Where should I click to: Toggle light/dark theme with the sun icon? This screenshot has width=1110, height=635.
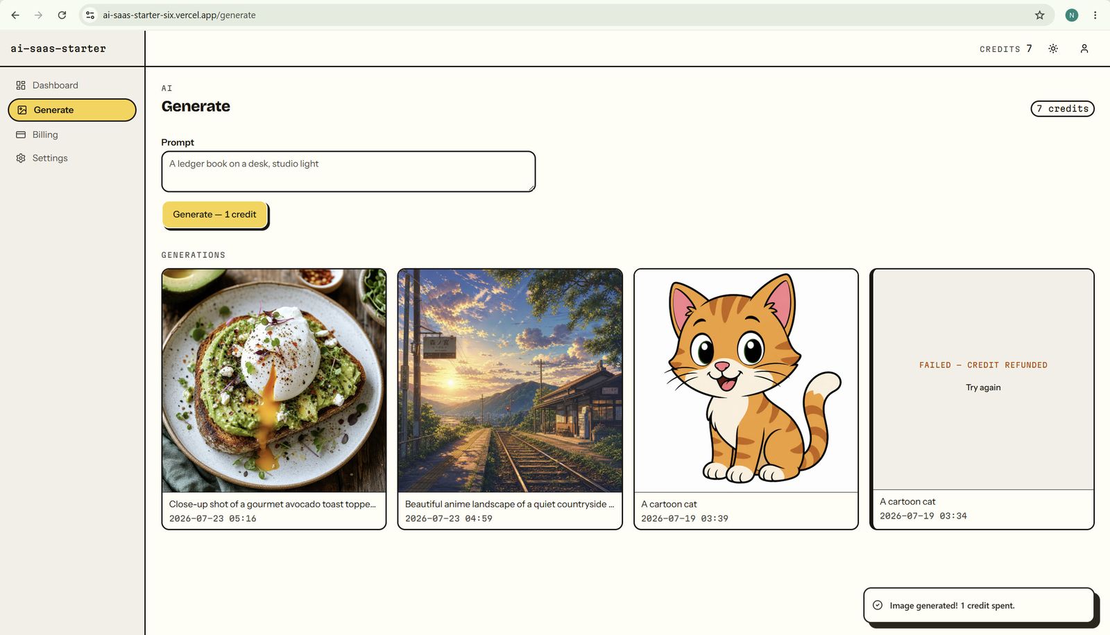coord(1053,49)
